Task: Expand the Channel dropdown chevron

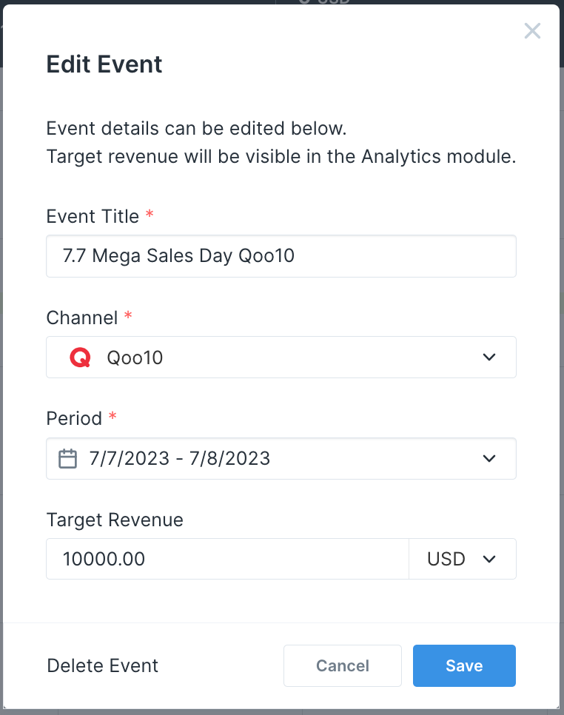Action: point(489,357)
